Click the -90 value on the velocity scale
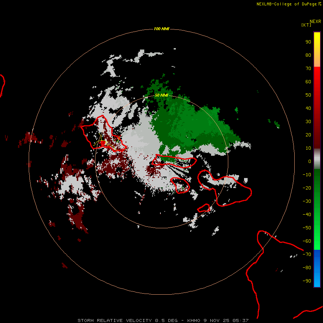This screenshot has height=323, width=323. [x=307, y=281]
